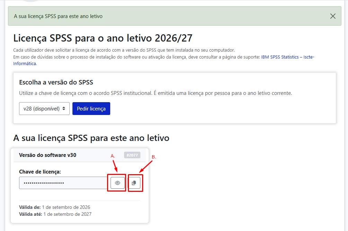348x231 pixels.
Task: Click the 'Escolha a versão do SPSS' heading
Action: click(56, 82)
